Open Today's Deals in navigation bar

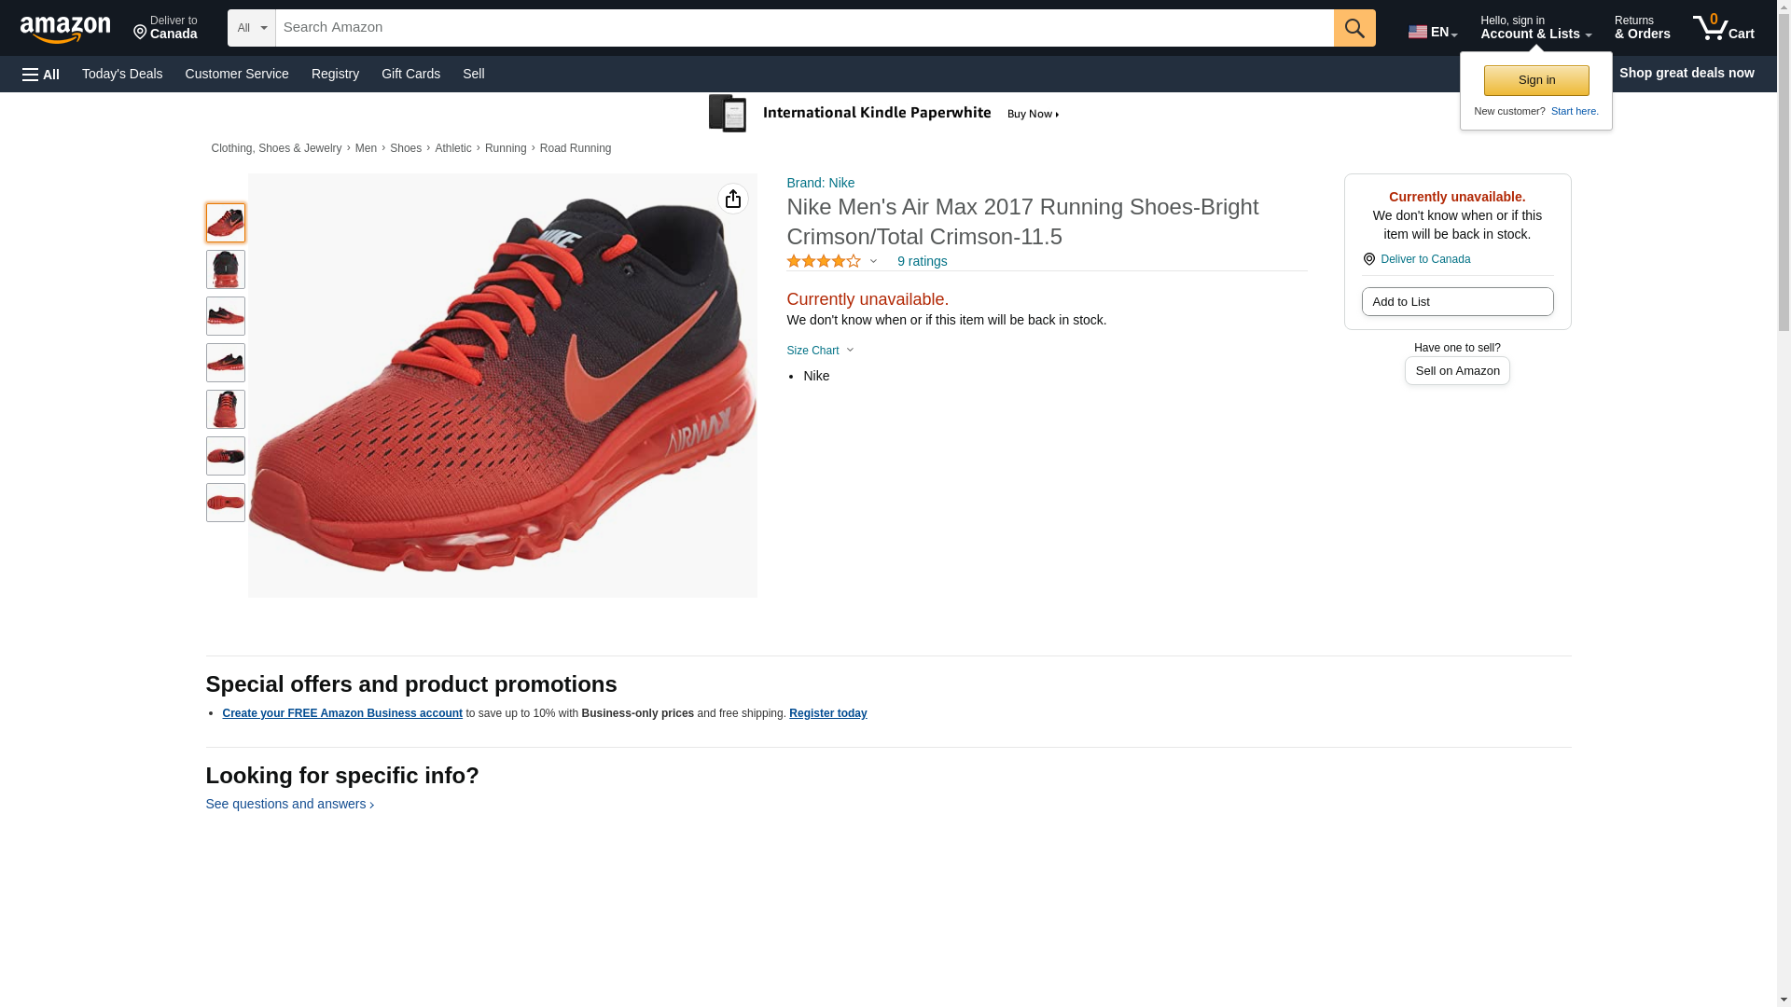pyautogui.click(x=122, y=74)
